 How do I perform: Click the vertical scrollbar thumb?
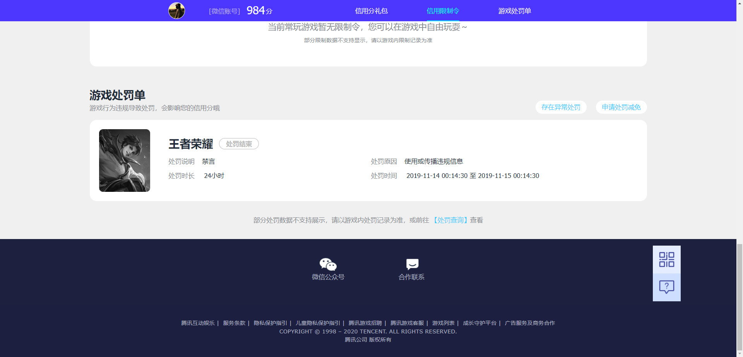tap(740, 297)
